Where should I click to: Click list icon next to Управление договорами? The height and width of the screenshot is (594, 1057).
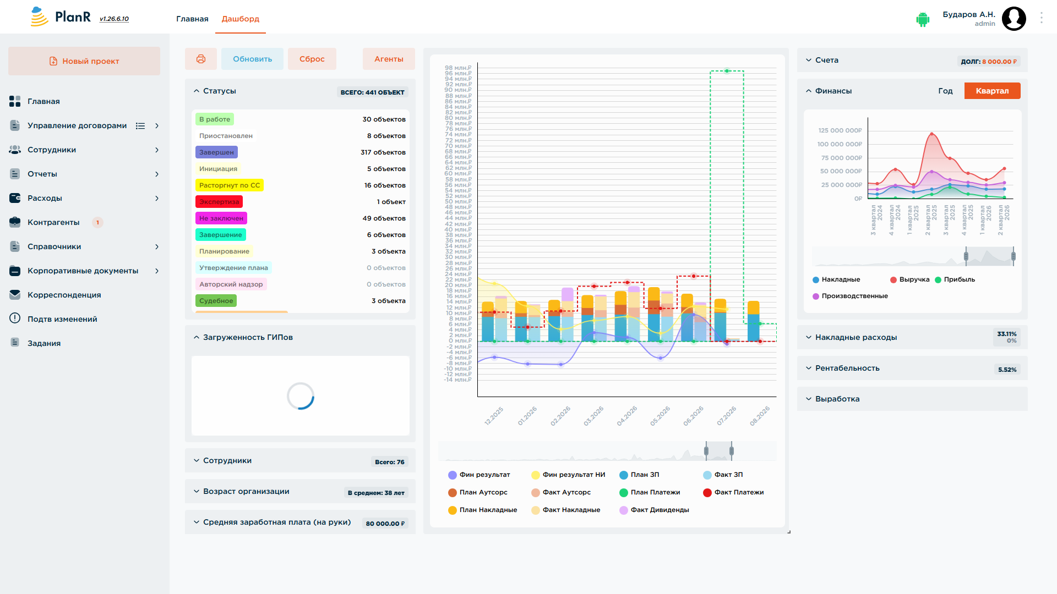pos(140,126)
